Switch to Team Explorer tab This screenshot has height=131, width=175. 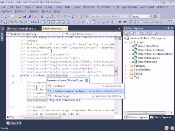[161, 117]
